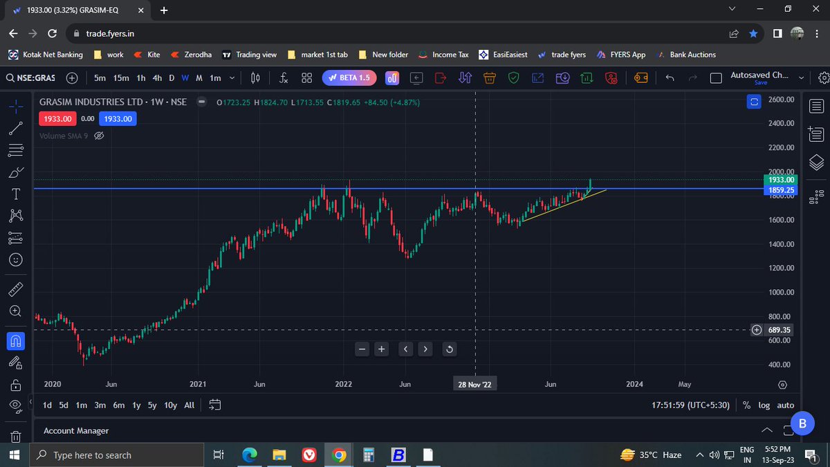
Task: Switch to 1h timeframe
Action: pyautogui.click(x=141, y=78)
